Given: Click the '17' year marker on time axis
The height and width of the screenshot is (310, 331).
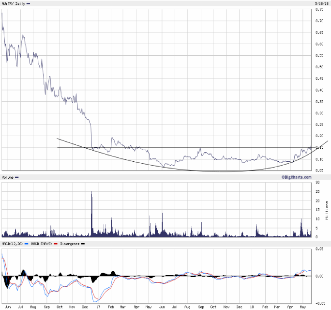Looking at the screenshot, I should click(98, 307).
